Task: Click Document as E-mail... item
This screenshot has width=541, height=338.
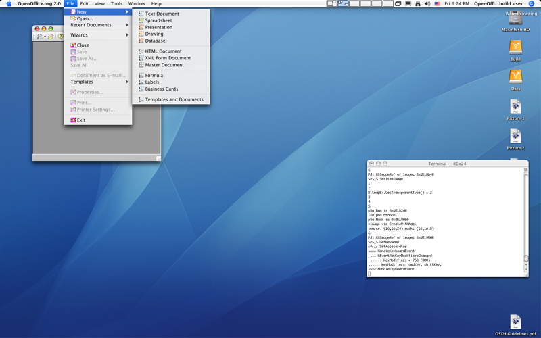Action: coord(97,75)
